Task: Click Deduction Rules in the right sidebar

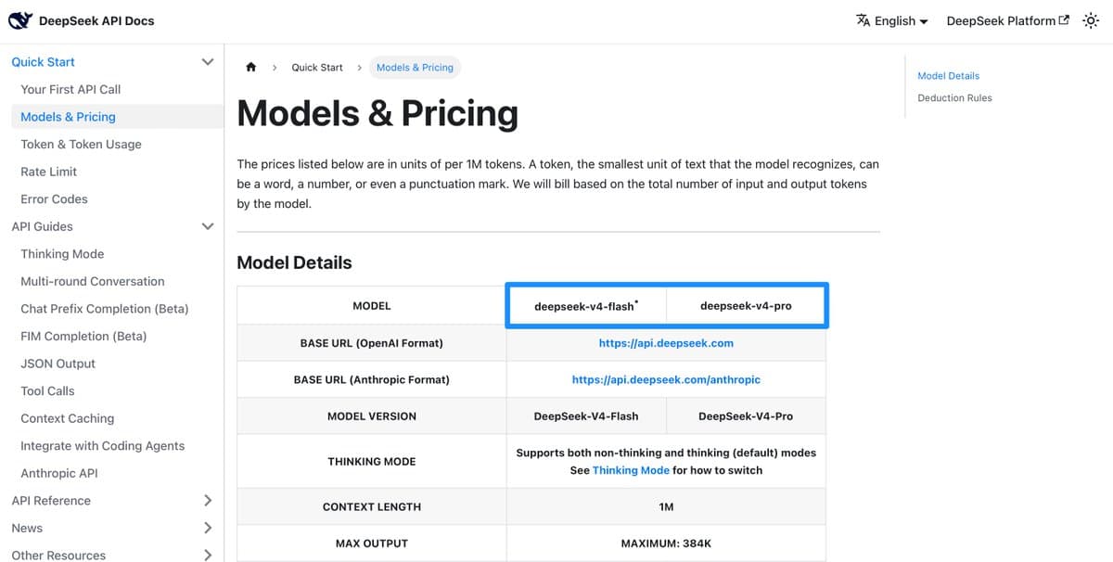Action: point(954,97)
